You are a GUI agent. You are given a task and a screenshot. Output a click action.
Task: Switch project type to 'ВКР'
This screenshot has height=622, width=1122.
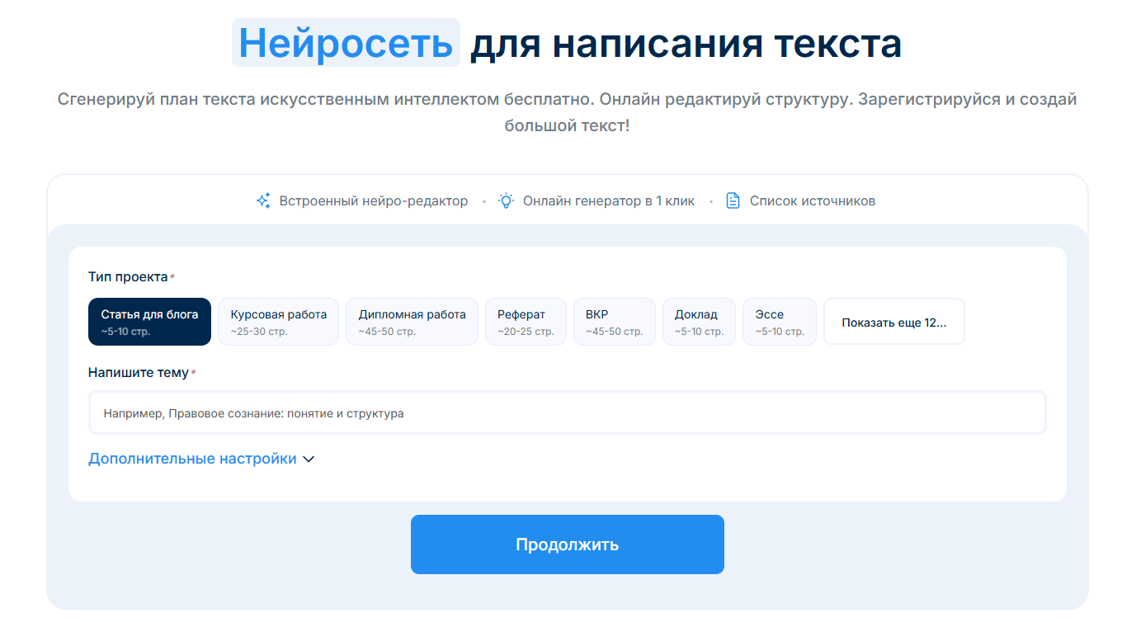[x=614, y=322]
